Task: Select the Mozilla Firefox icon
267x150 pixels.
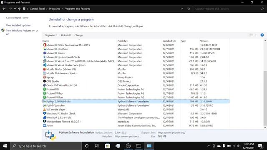Action: coord(44,69)
